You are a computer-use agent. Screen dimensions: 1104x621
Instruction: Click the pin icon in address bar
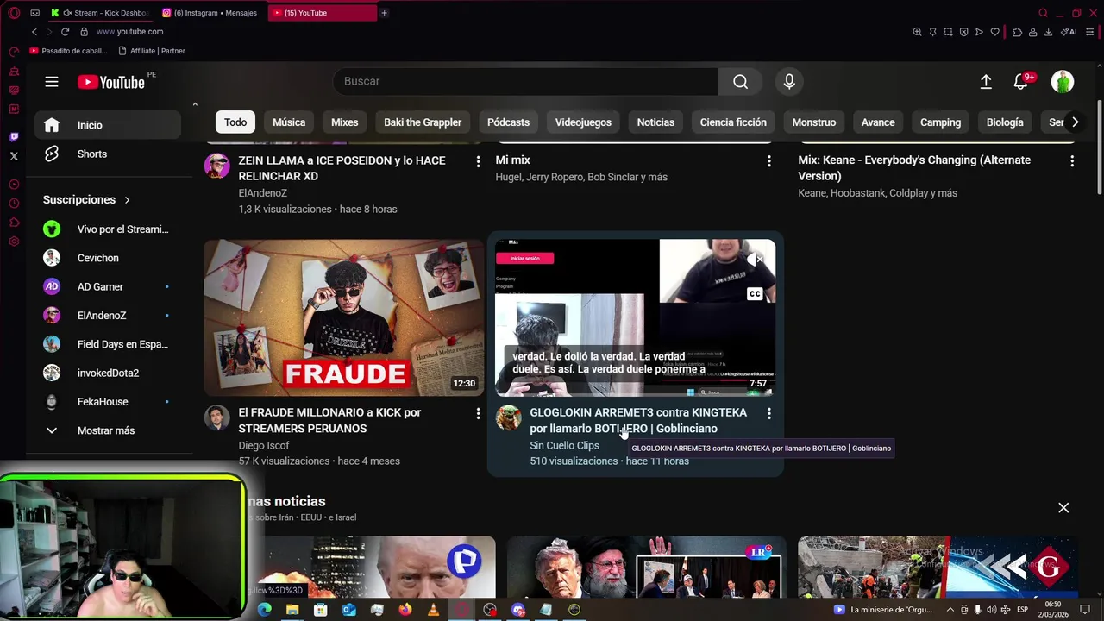pos(932,32)
